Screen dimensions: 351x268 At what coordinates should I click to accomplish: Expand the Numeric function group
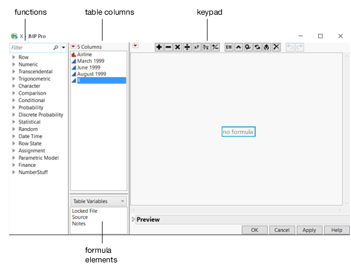point(14,64)
